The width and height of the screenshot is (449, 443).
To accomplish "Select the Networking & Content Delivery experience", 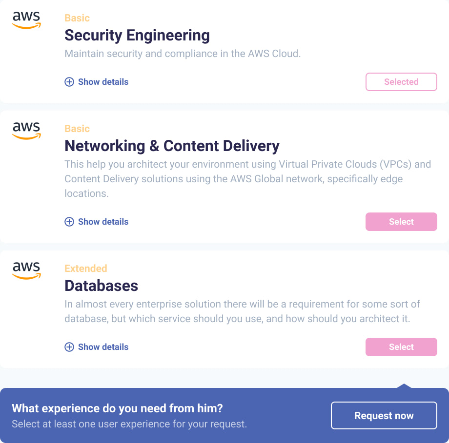I will 401,222.
